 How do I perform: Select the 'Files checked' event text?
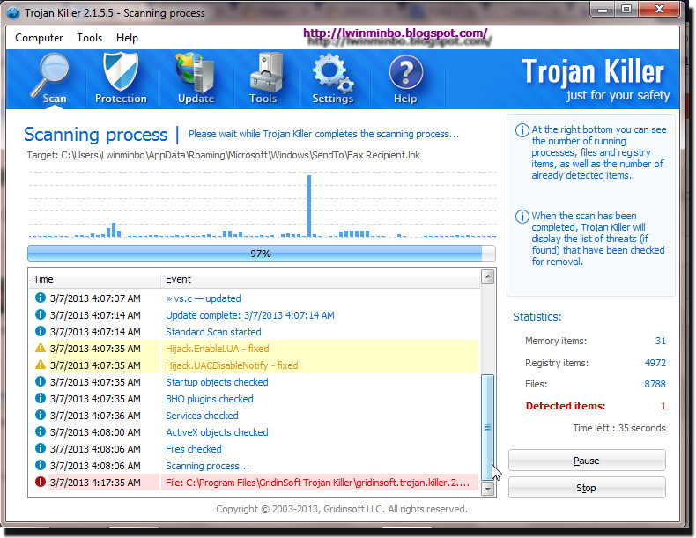click(194, 449)
